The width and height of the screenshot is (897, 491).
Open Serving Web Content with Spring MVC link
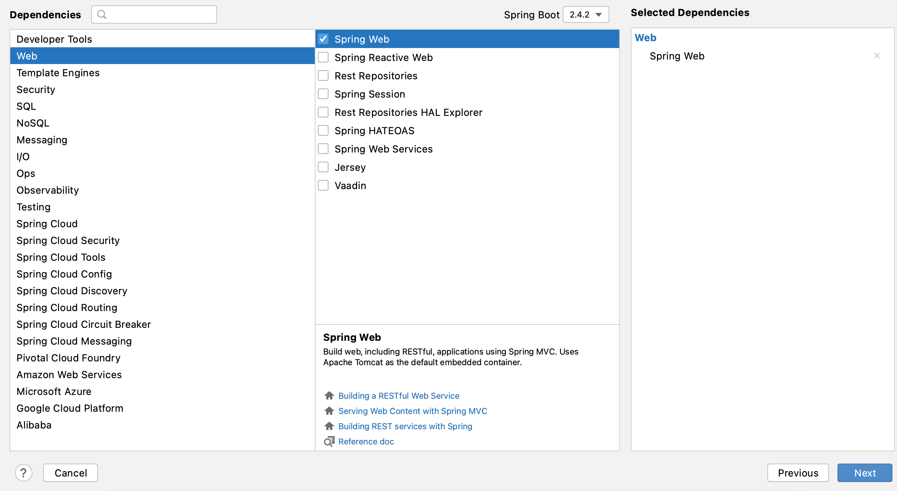click(413, 411)
